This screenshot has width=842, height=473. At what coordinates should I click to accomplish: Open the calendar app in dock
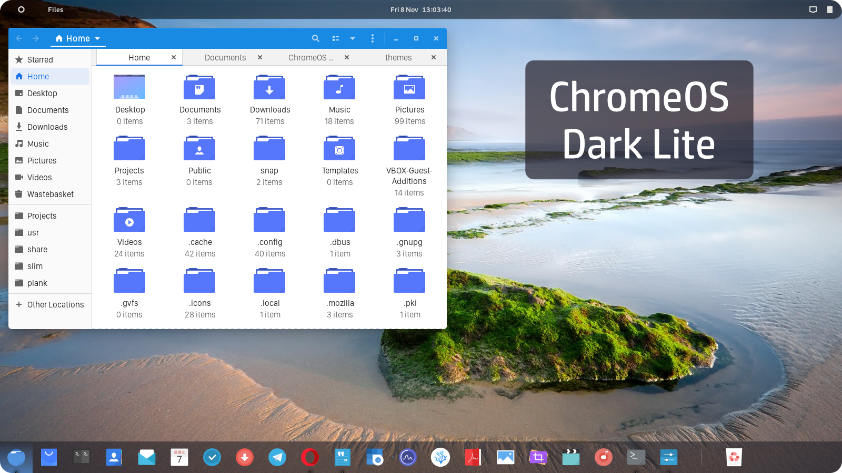(179, 457)
